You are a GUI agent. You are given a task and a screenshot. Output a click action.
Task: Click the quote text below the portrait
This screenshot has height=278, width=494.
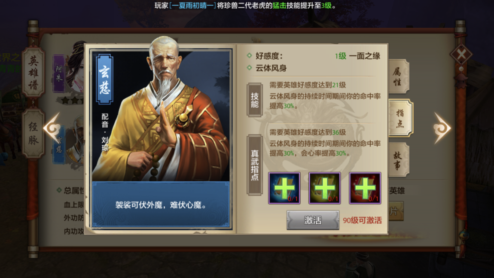(161, 205)
